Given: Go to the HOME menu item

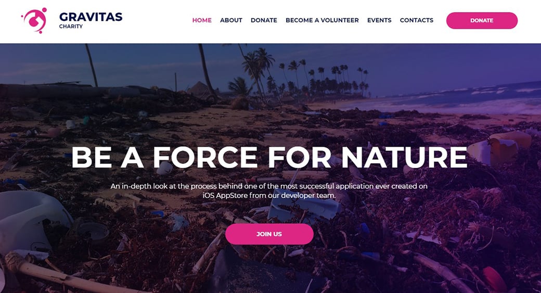Looking at the screenshot, I should (202, 20).
